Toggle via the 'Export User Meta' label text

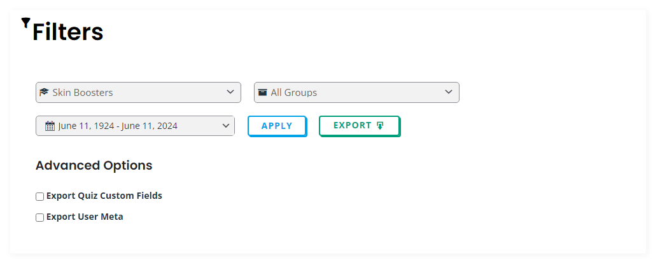click(85, 217)
